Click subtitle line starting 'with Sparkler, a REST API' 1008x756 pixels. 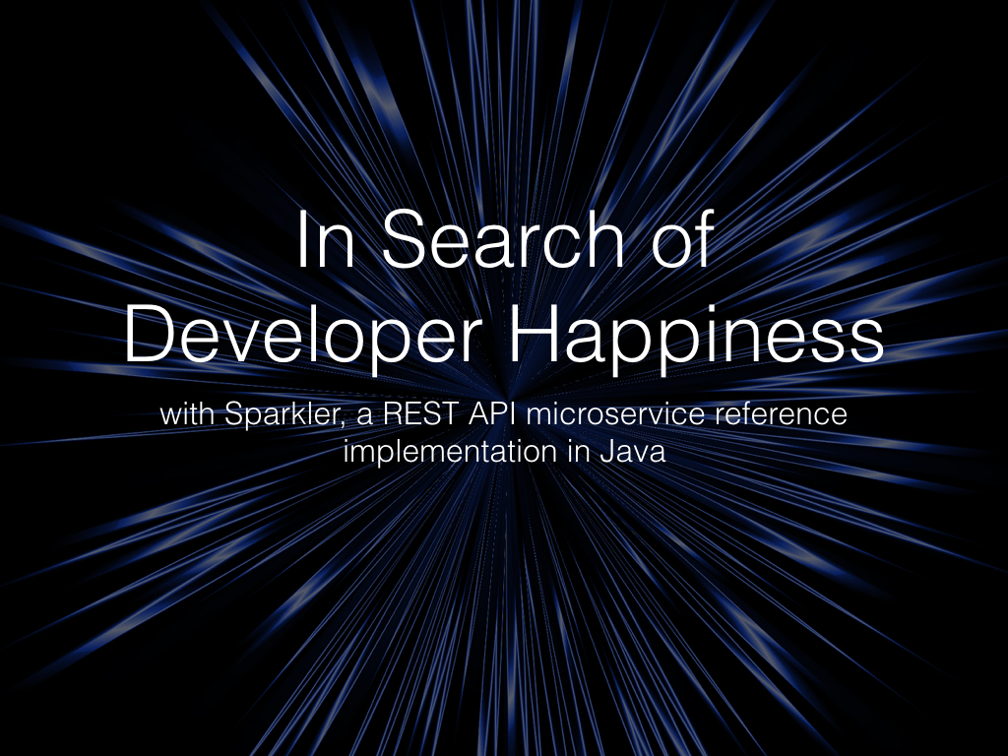(x=503, y=414)
